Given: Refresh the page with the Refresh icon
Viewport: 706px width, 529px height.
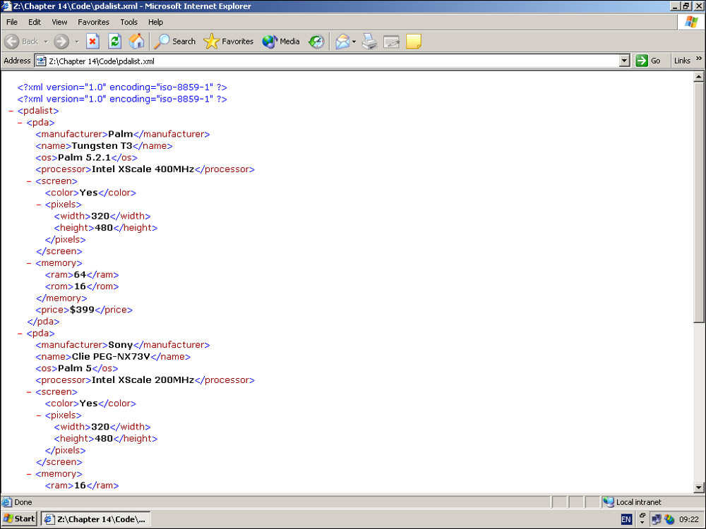Looking at the screenshot, I should point(114,42).
